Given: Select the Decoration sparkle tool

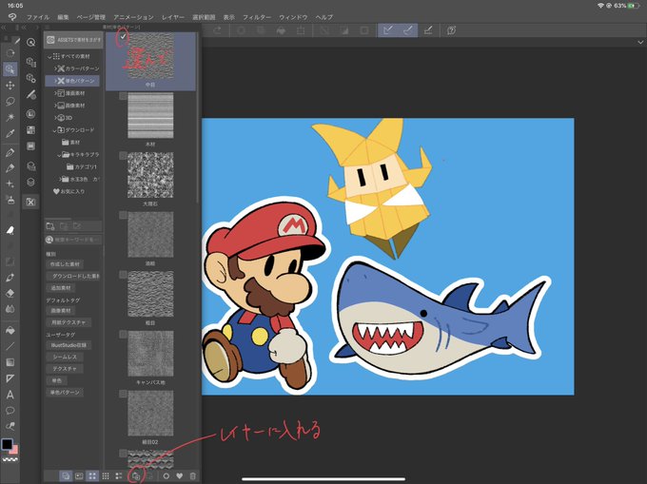Looking at the screenshot, I should pyautogui.click(x=10, y=184).
